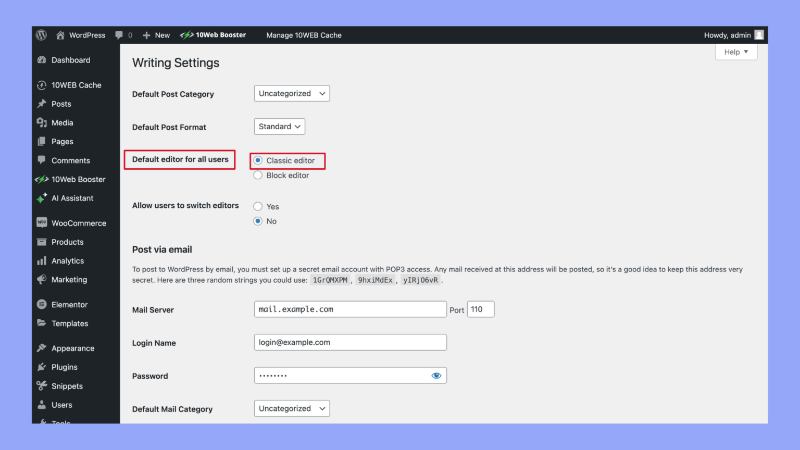Open the 10Web Booster sidebar icon
Screen dimensions: 800x450
pyautogui.click(x=42, y=179)
